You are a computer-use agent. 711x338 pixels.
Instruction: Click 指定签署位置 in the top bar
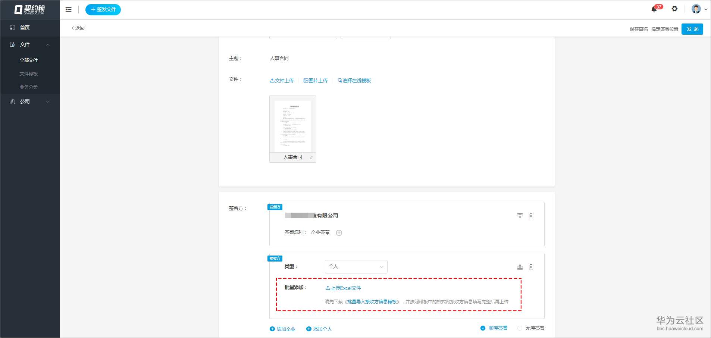coord(665,29)
